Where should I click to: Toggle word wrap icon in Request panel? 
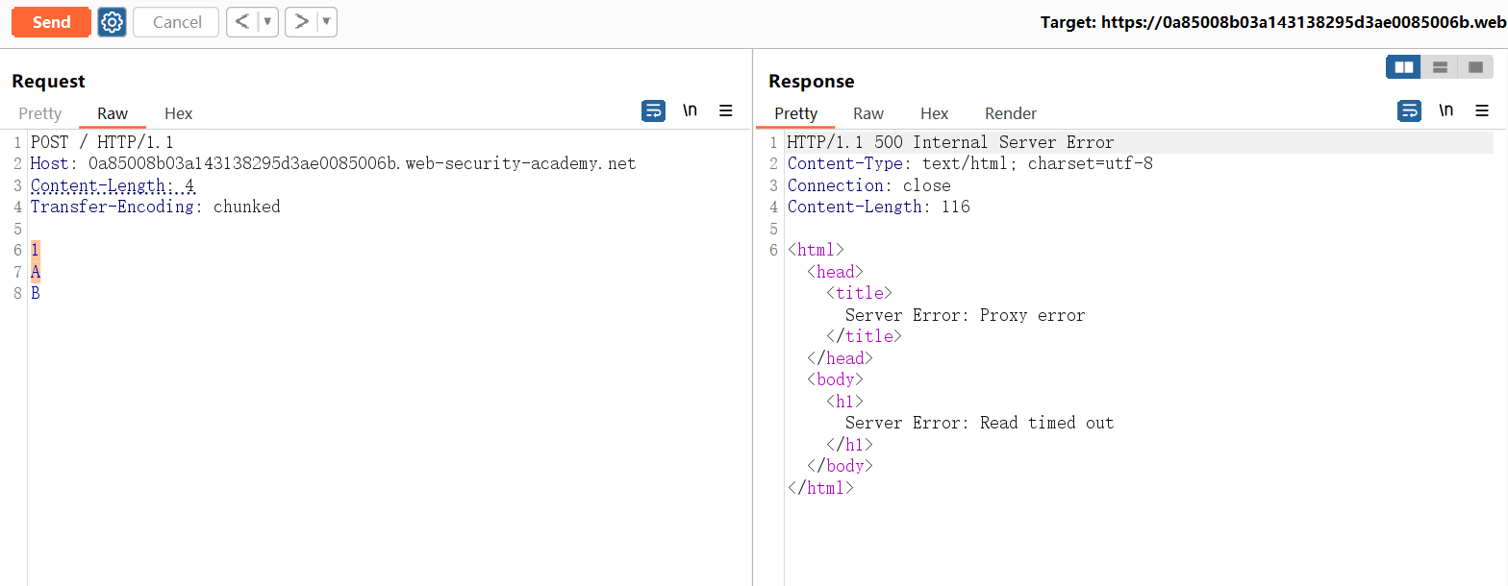click(653, 111)
